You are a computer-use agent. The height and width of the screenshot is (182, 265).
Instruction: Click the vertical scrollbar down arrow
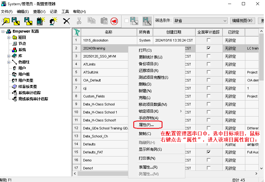click(x=261, y=168)
